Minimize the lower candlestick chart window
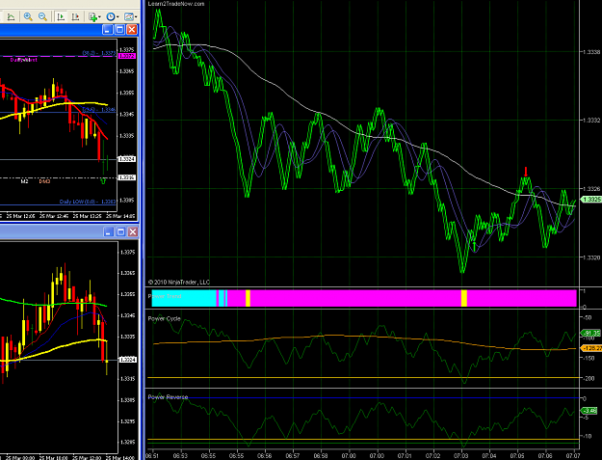 109,231
